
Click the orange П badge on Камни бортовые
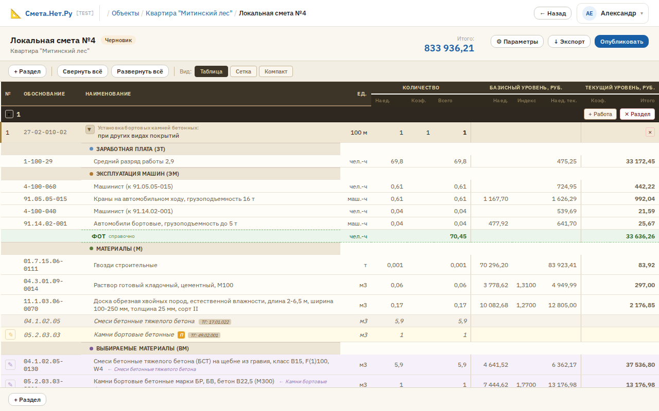tap(181, 335)
